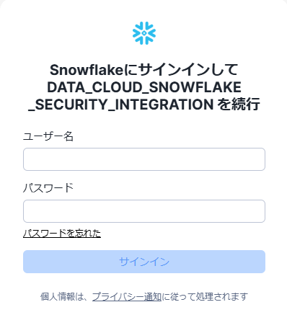Click the Snowflakeにサインインして heading line
Image resolution: width=287 pixels, height=315 pixels.
(x=144, y=70)
